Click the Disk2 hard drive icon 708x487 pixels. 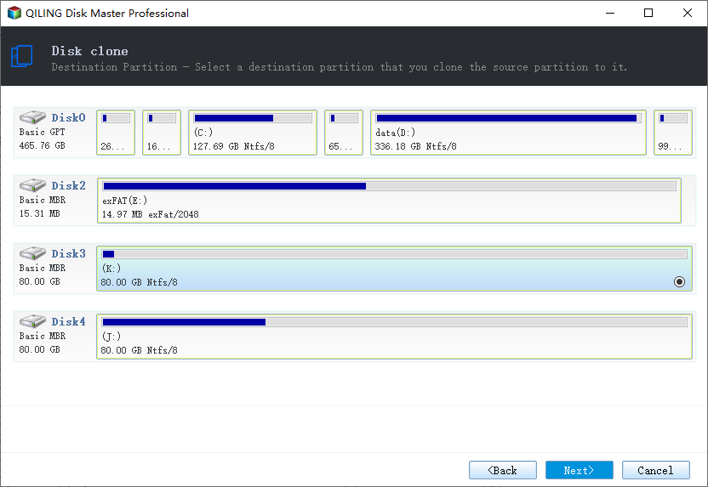[x=32, y=185]
